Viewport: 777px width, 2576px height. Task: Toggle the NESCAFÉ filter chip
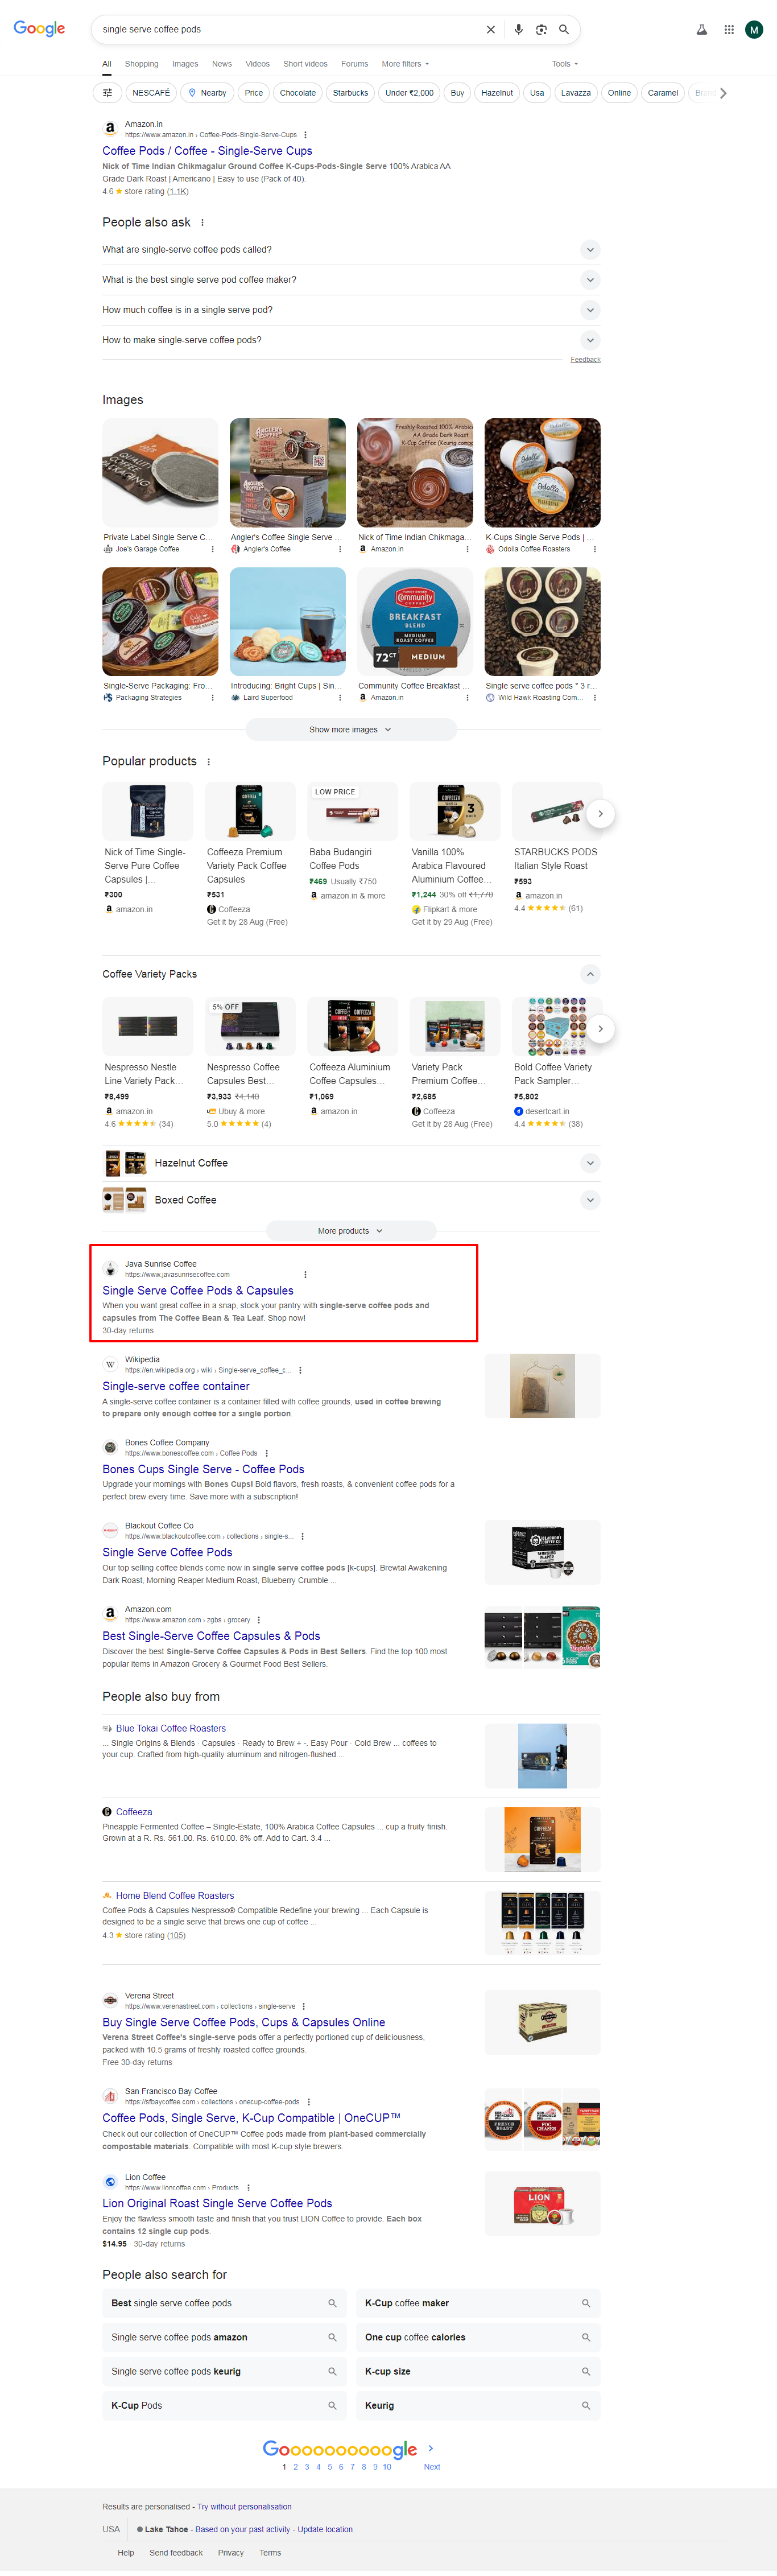tap(151, 93)
